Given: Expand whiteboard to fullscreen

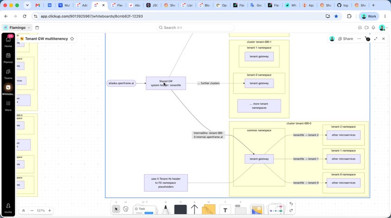Looking at the screenshot, I should (x=376, y=39).
